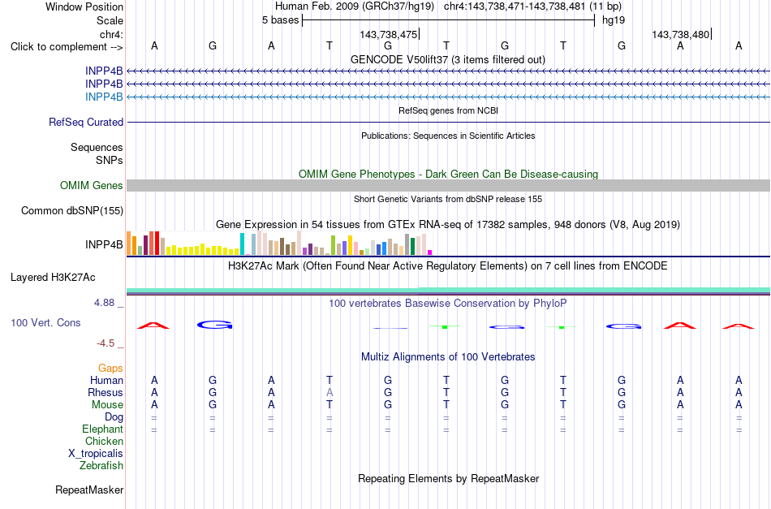The height and width of the screenshot is (509, 771).
Task: Select the Chicken alignment row label
Action: coord(104,441)
